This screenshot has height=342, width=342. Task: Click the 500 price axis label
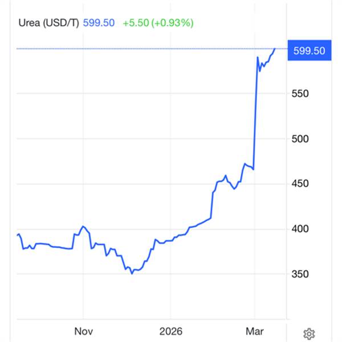point(300,139)
